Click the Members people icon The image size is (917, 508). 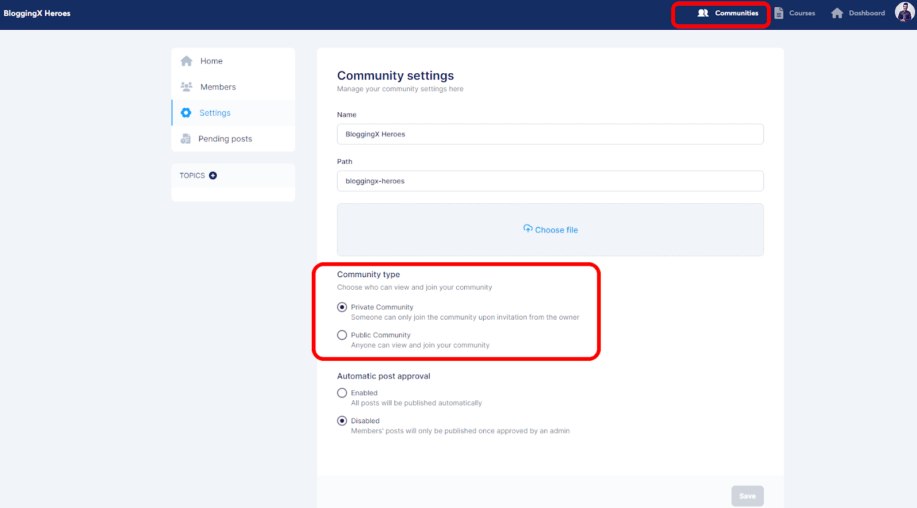186,87
